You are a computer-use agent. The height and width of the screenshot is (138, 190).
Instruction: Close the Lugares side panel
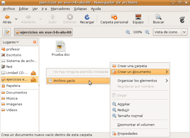pyautogui.click(x=35, y=42)
